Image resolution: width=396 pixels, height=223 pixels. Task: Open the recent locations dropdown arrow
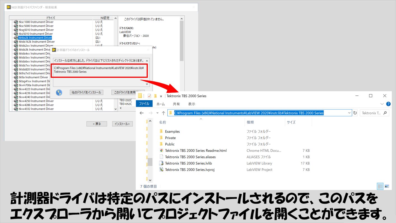click(x=157, y=113)
